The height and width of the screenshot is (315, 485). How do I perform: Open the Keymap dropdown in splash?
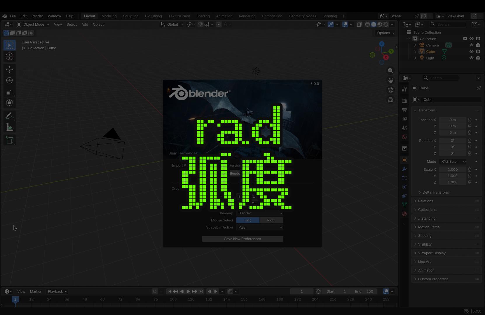tap(260, 213)
